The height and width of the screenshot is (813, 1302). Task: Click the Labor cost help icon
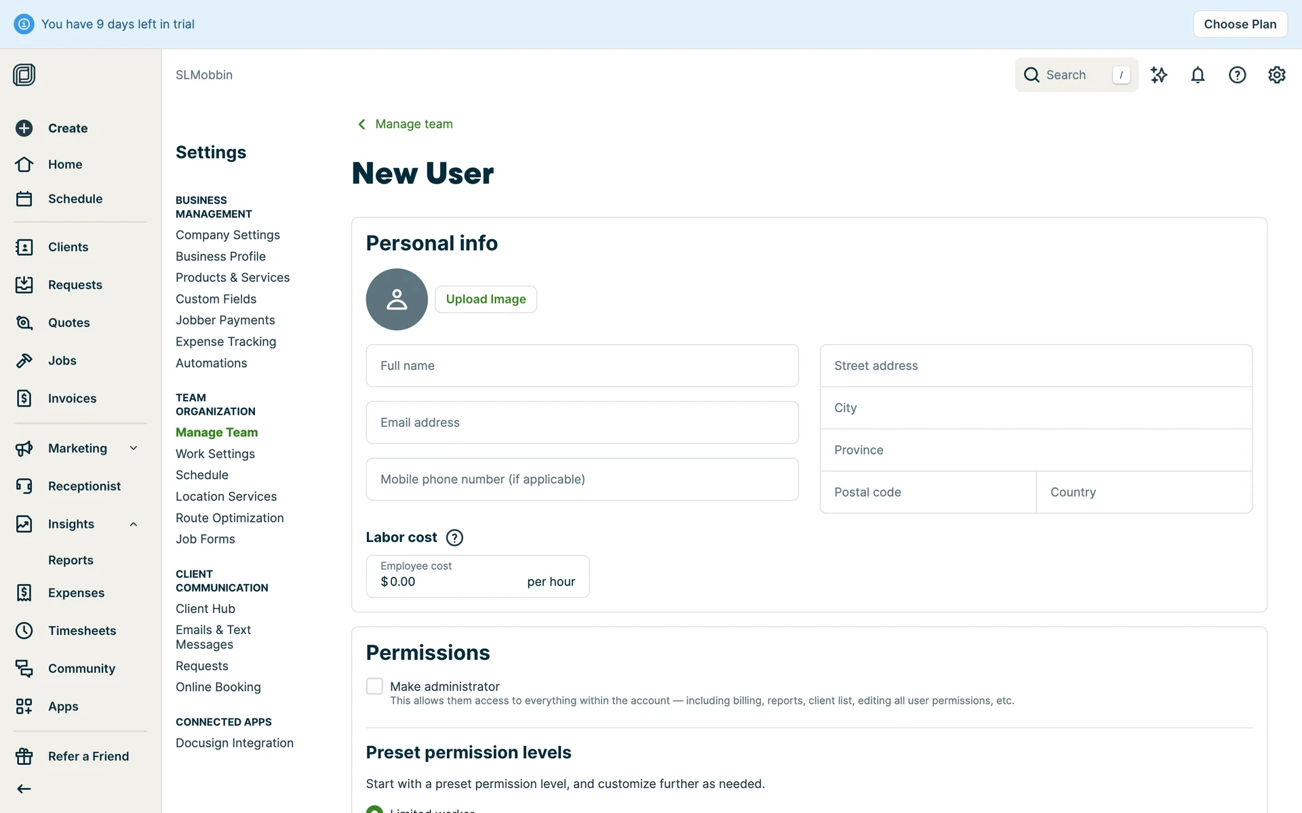pyautogui.click(x=454, y=538)
